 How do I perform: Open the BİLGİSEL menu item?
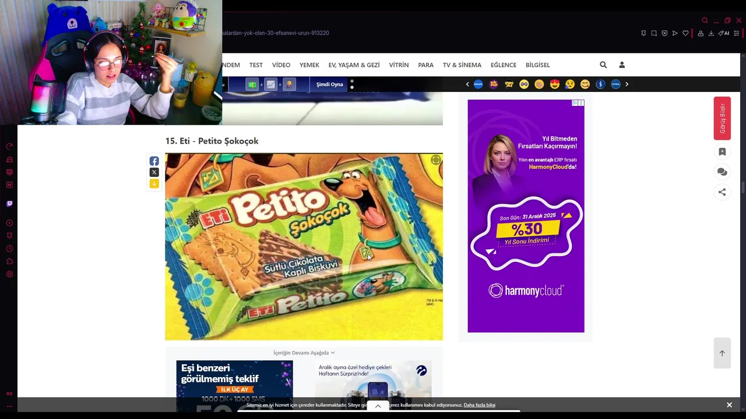click(538, 65)
